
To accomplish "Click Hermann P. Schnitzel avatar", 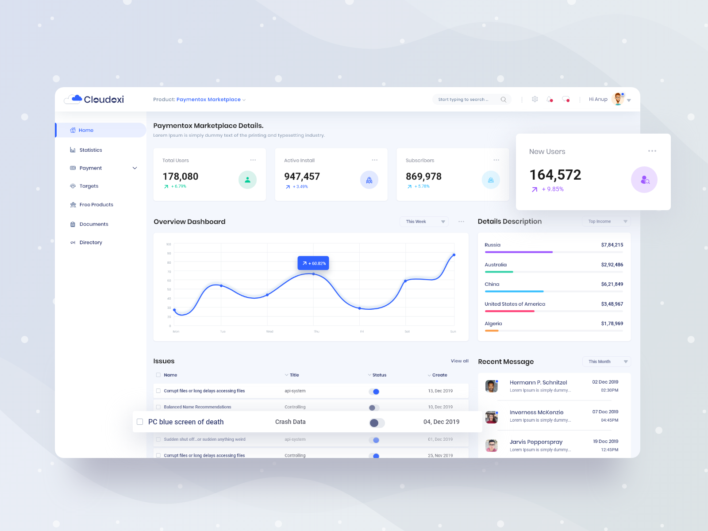I will 491,386.
